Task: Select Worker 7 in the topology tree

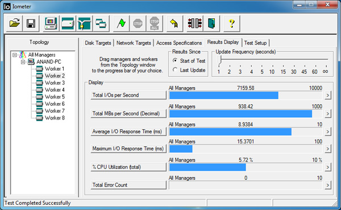Action: point(55,111)
